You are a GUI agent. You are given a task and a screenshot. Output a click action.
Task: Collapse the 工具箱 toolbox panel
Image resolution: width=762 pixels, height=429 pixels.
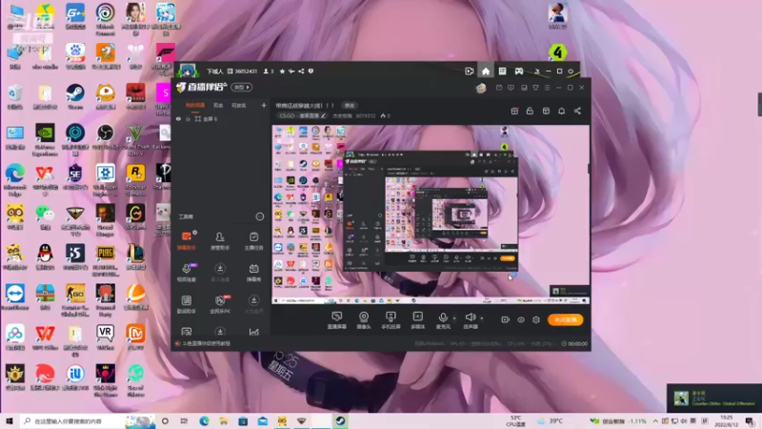click(x=259, y=216)
